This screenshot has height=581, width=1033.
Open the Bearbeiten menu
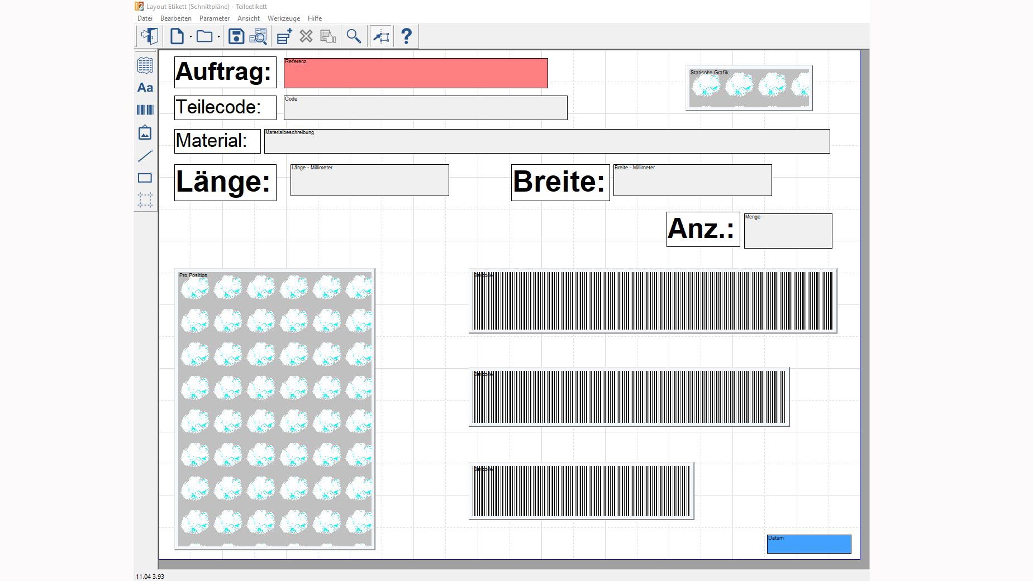click(x=175, y=18)
